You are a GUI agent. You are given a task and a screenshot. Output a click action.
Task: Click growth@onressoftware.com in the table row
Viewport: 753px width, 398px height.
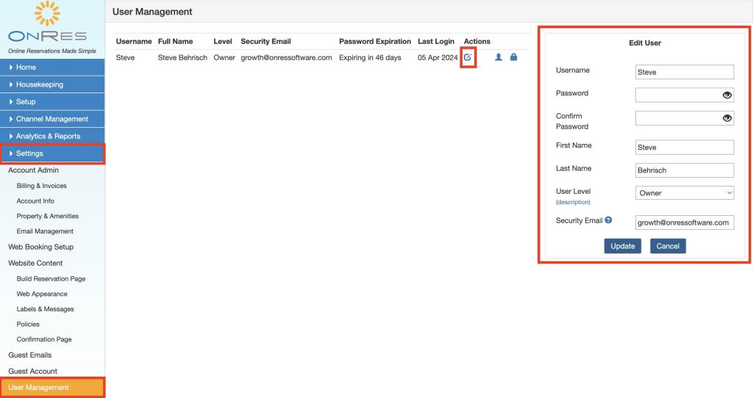[x=286, y=57]
